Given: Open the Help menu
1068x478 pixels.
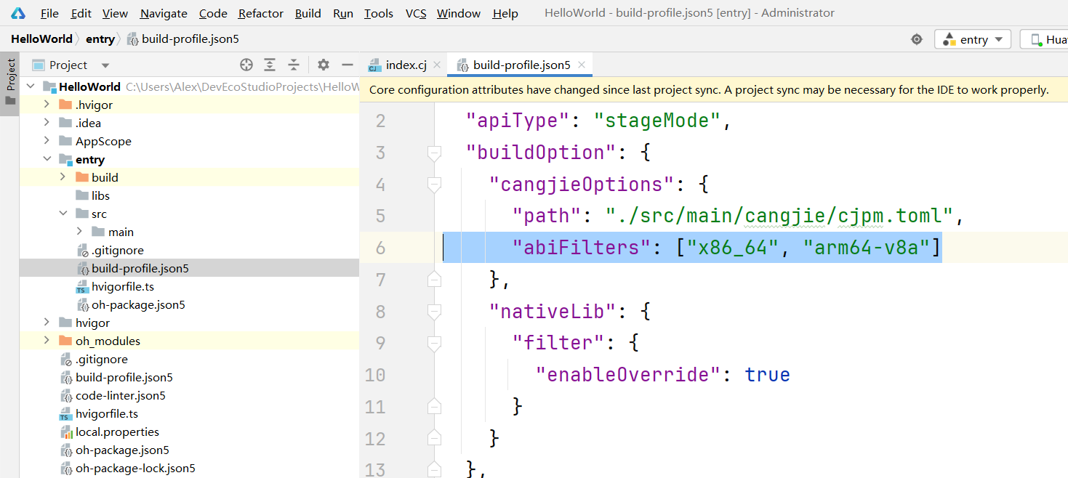Looking at the screenshot, I should tap(505, 13).
